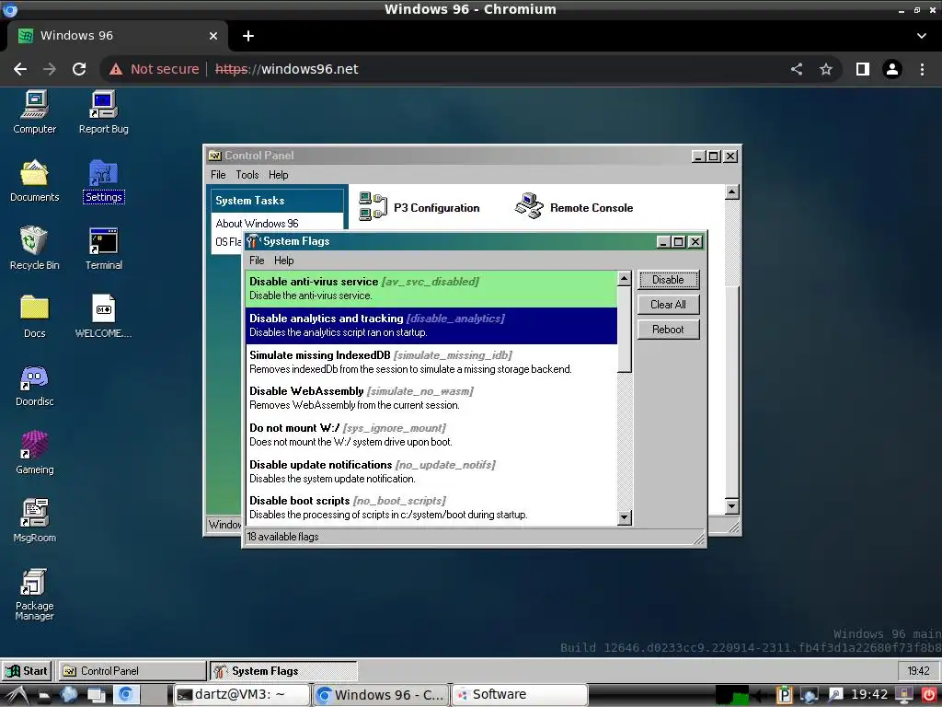Click the share icon in address bar
The image size is (942, 707).
point(797,69)
